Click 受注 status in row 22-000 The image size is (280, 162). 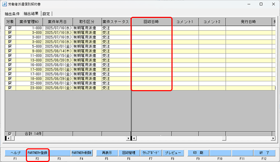[116, 83]
